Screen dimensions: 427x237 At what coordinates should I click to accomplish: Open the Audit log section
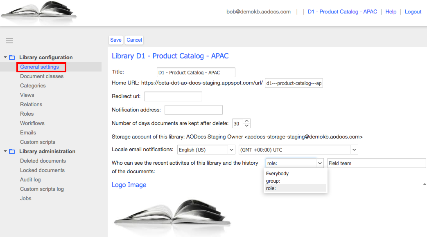tap(30, 179)
